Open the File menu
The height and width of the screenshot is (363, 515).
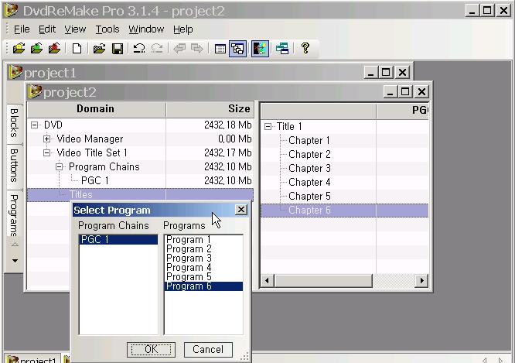(22, 29)
